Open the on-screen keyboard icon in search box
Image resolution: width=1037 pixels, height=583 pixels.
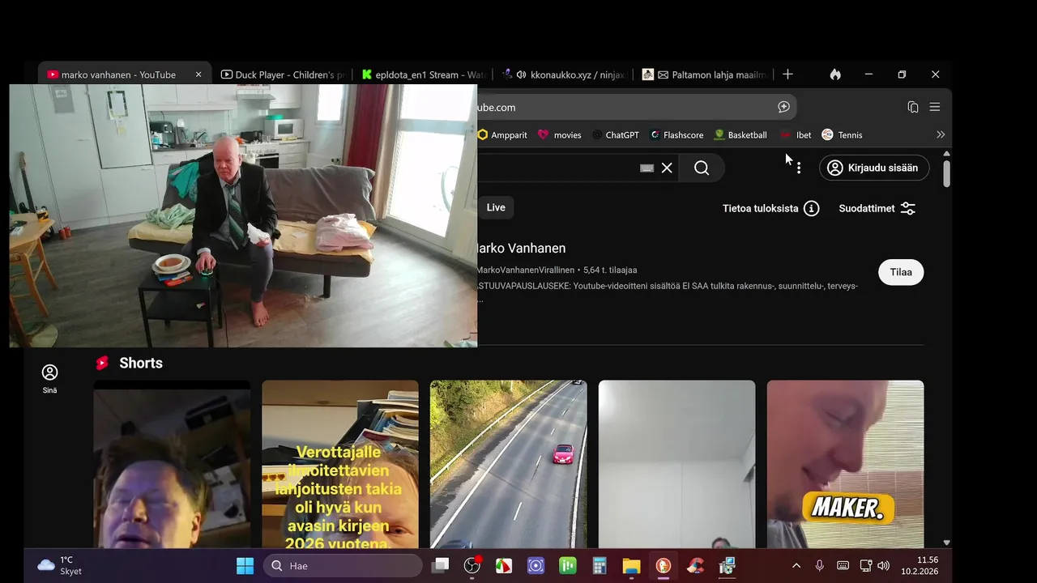pos(647,168)
